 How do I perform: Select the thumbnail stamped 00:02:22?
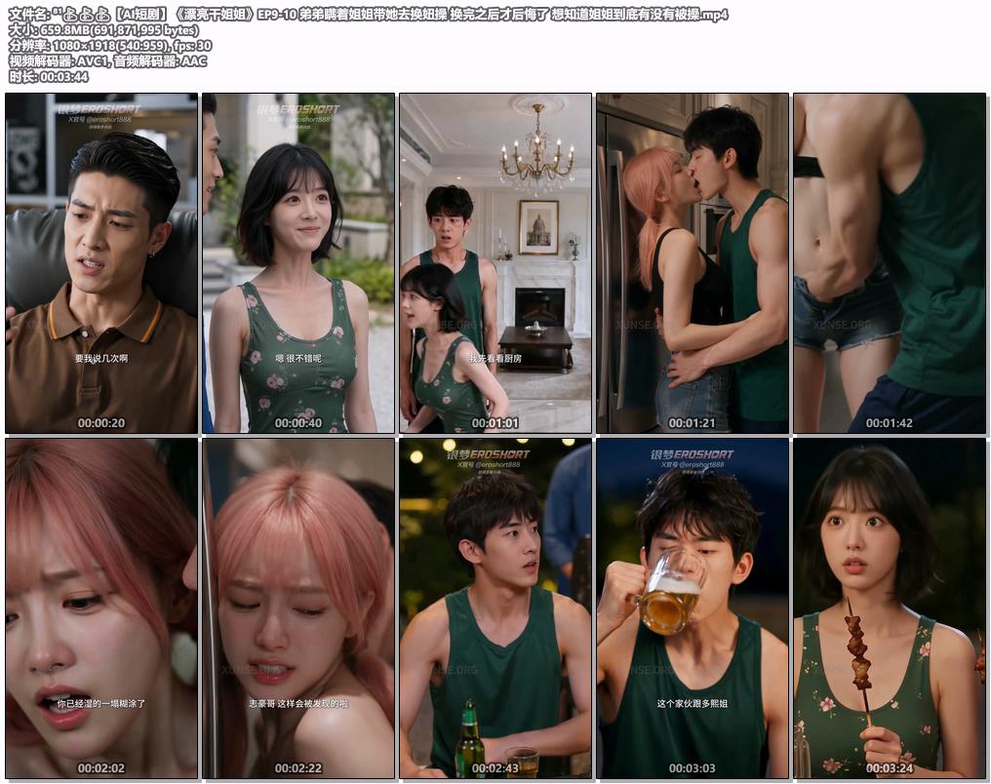click(298, 609)
